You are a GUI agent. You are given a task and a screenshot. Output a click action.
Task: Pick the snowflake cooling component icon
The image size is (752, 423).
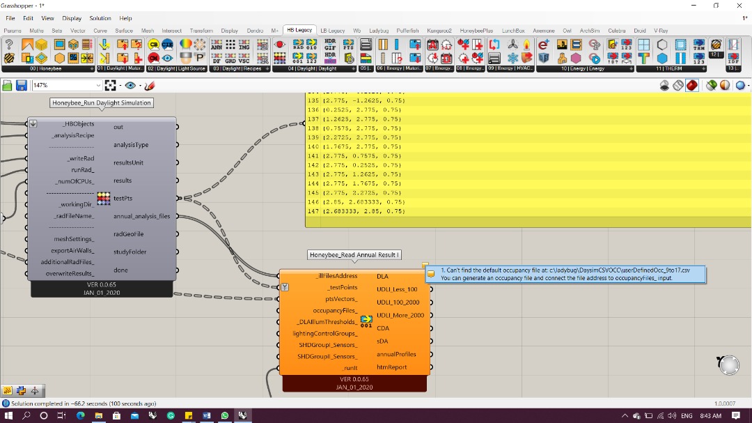(512, 59)
